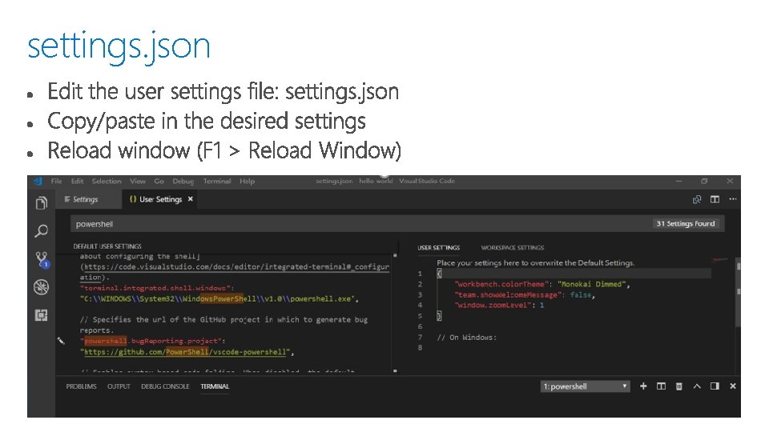This screenshot has width=769, height=432.
Task: Click the team.showWelcomeMessage line
Action: coord(525,295)
